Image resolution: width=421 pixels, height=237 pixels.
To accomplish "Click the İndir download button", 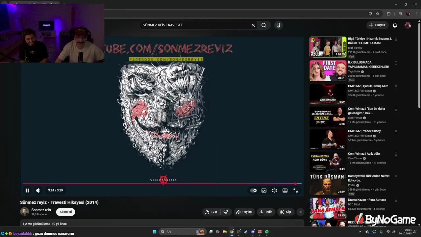I will click(266, 212).
